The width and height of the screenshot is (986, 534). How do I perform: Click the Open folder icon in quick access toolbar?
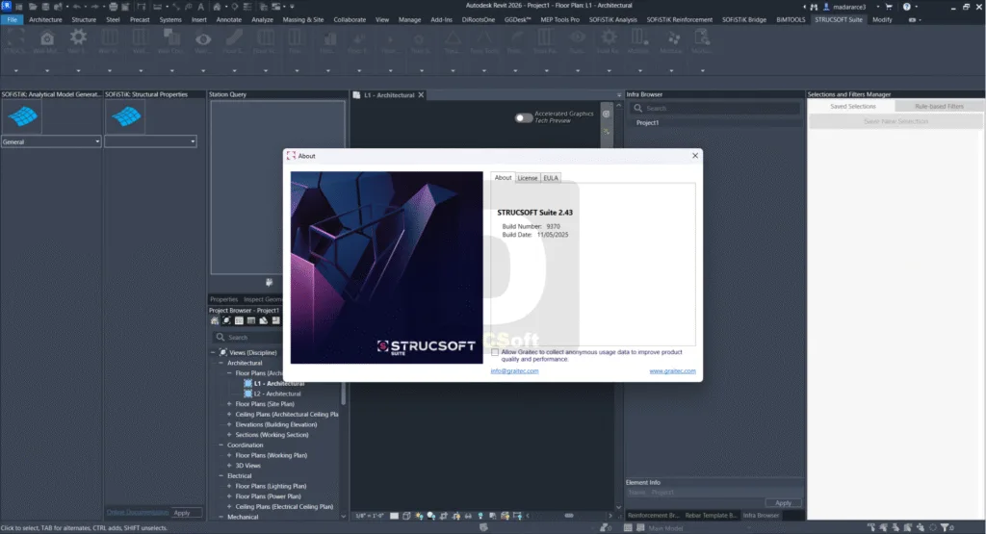point(32,7)
